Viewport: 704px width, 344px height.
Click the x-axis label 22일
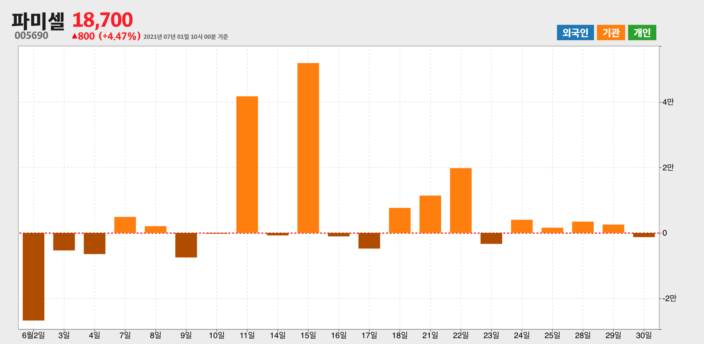click(x=461, y=335)
